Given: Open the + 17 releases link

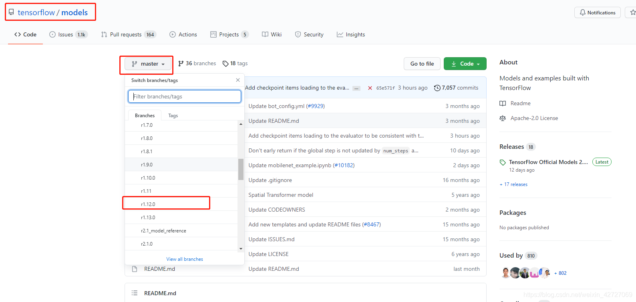Looking at the screenshot, I should pyautogui.click(x=513, y=184).
